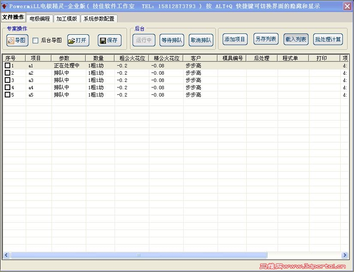
Task: Click project name a4 in list
Action: tap(31, 88)
